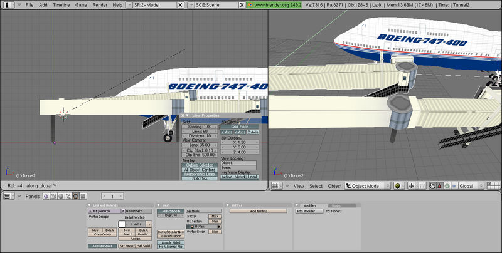Screen dimensions: 502x253
Task: Open 3D view Select menu
Action: (316, 186)
